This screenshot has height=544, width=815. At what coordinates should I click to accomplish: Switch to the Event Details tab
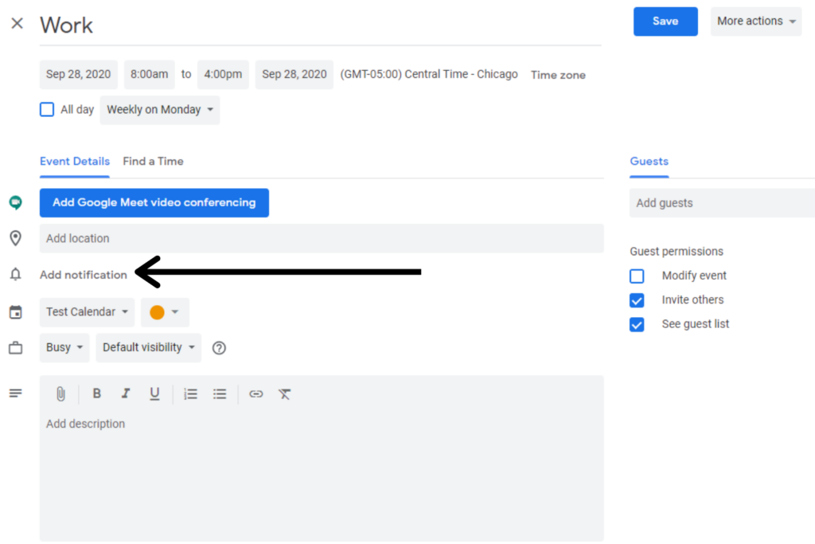point(75,161)
